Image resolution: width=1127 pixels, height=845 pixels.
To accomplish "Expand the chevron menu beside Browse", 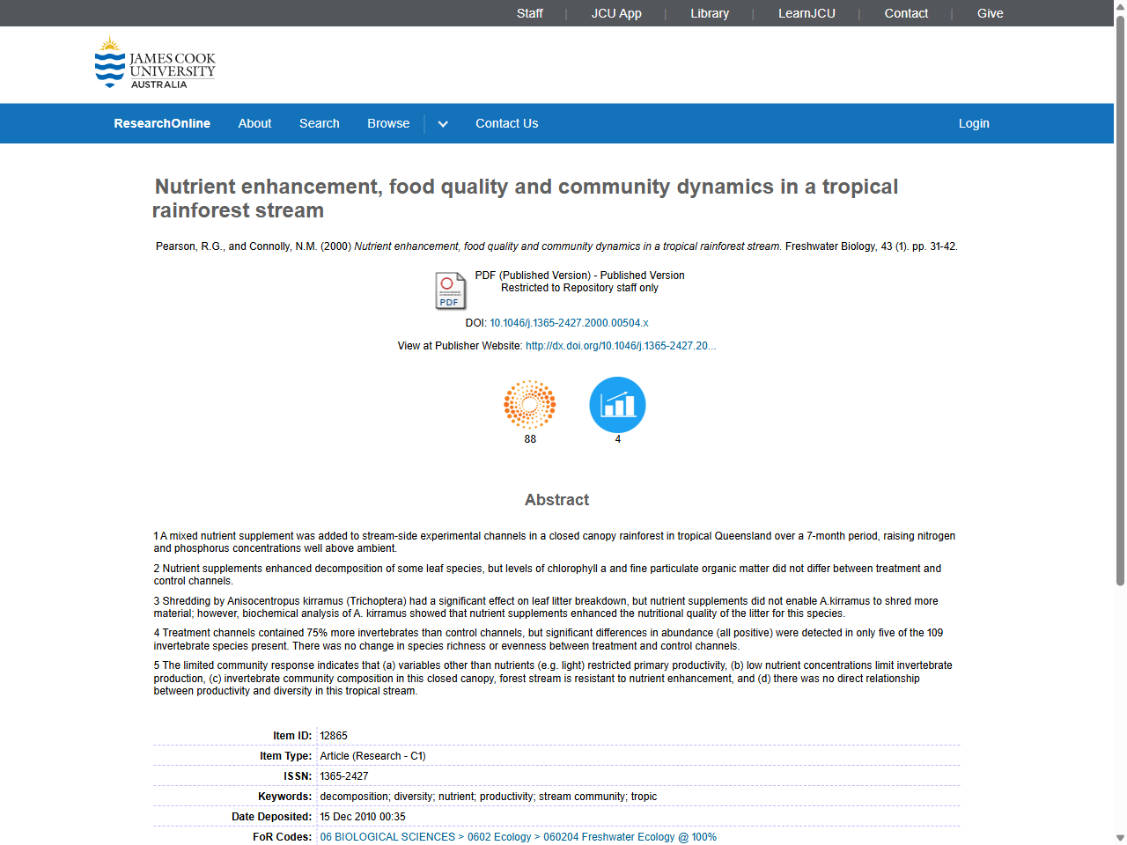I will coord(443,123).
